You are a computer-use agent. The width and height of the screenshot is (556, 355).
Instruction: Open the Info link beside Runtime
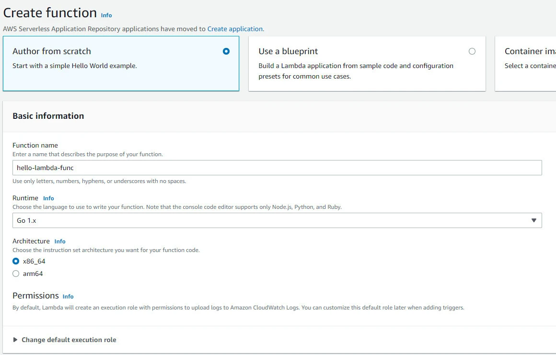48,198
